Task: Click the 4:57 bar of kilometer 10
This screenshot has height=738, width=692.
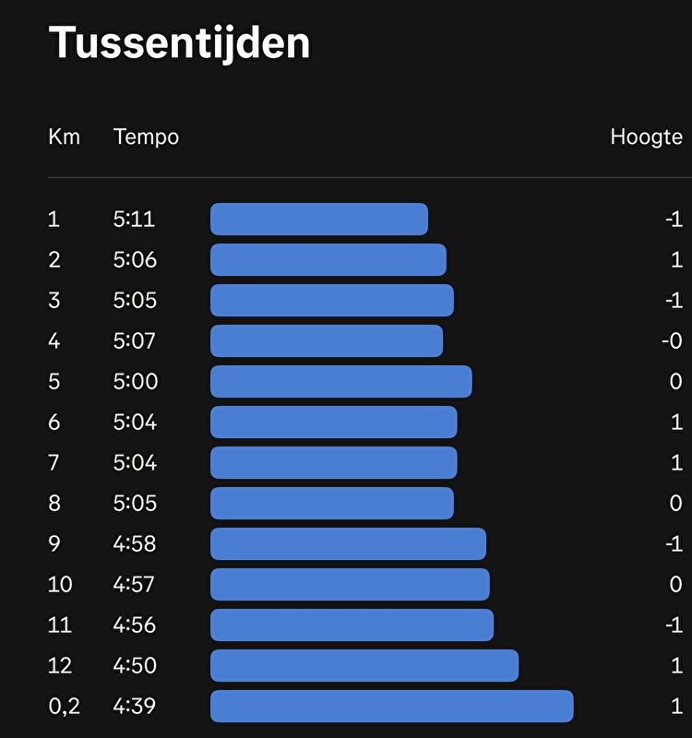Action: [350, 585]
